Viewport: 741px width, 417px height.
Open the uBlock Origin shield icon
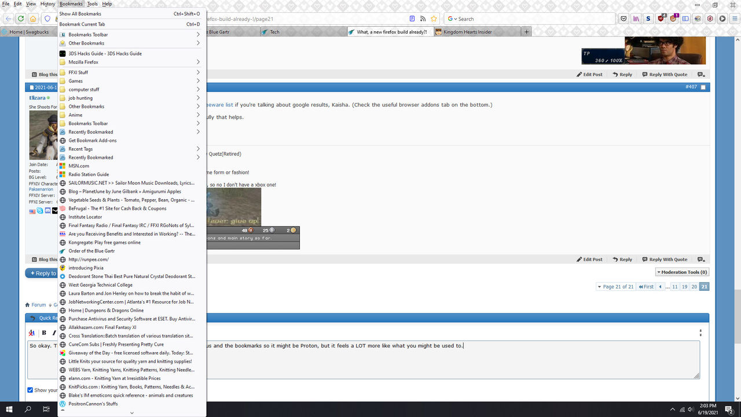point(661,19)
